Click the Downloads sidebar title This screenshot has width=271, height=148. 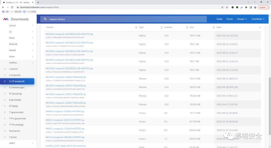pyautogui.click(x=20, y=19)
